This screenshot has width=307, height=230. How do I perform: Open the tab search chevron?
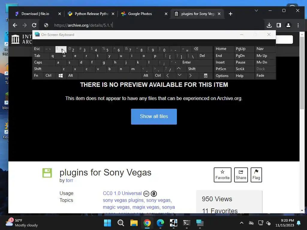pos(256,10)
